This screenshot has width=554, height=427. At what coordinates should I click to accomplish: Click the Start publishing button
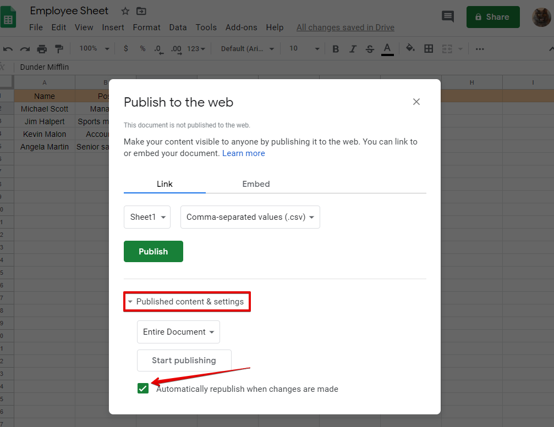pos(184,361)
